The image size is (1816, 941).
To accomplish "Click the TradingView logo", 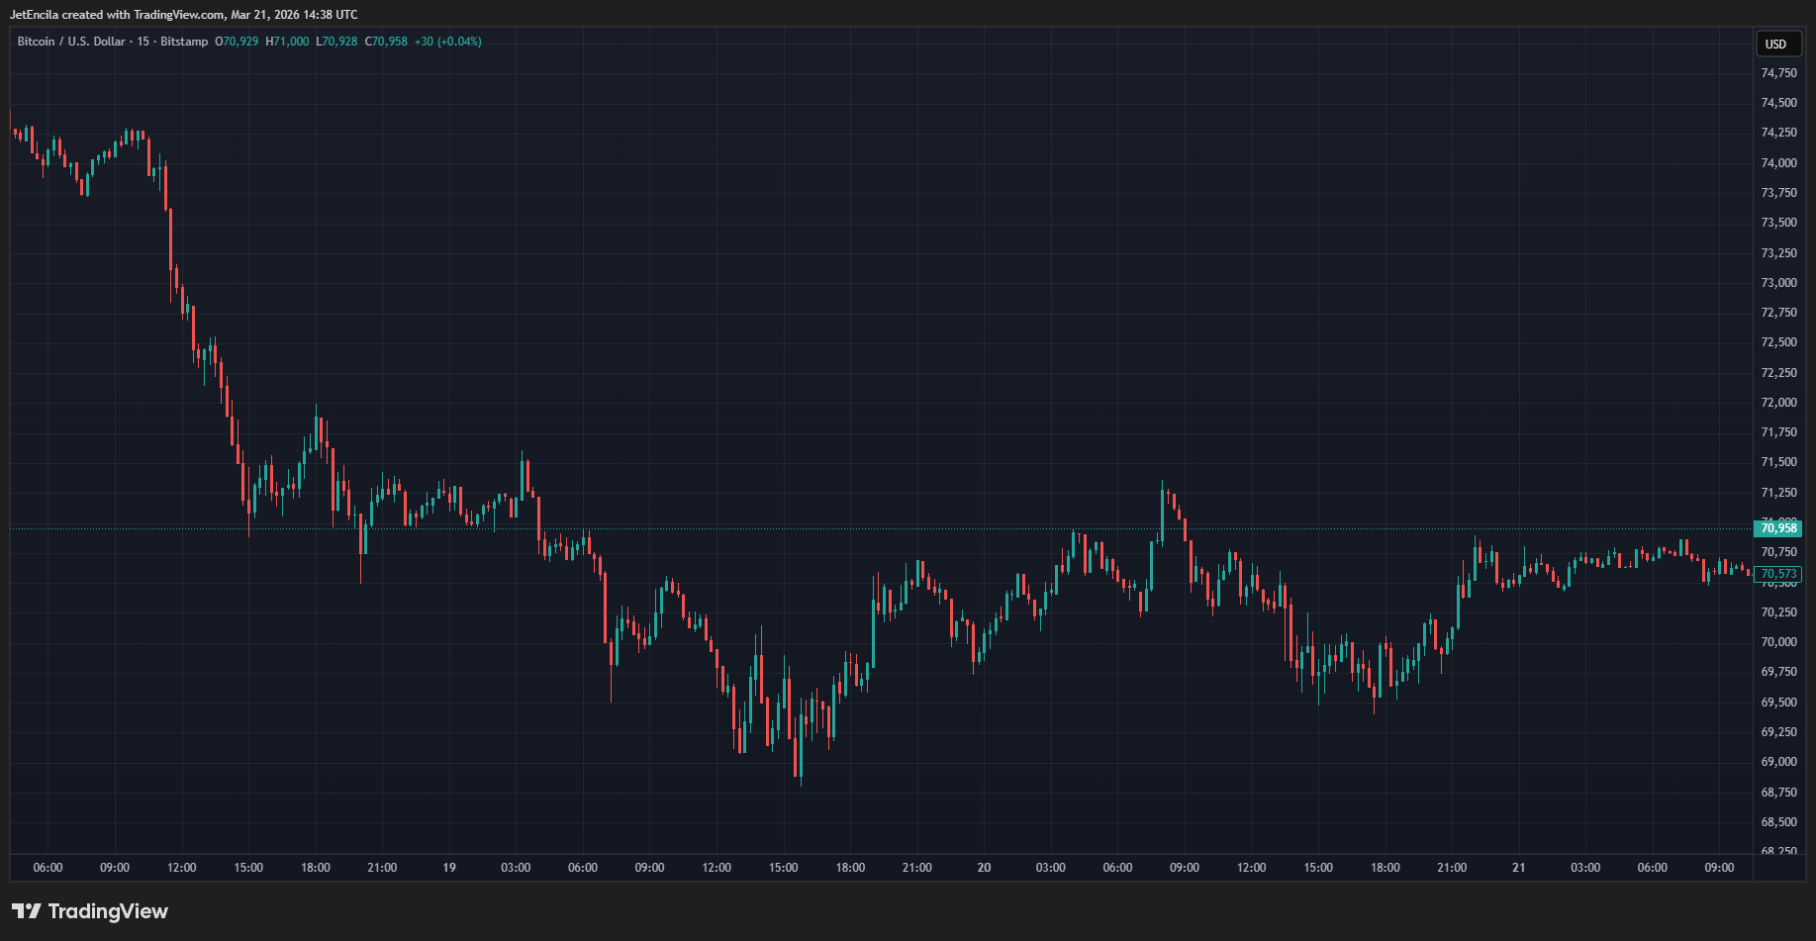I will (89, 910).
